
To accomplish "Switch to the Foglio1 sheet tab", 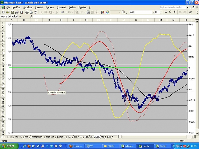I will [x=61, y=137].
